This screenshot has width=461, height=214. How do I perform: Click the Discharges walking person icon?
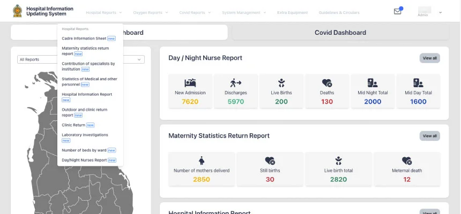(x=236, y=83)
